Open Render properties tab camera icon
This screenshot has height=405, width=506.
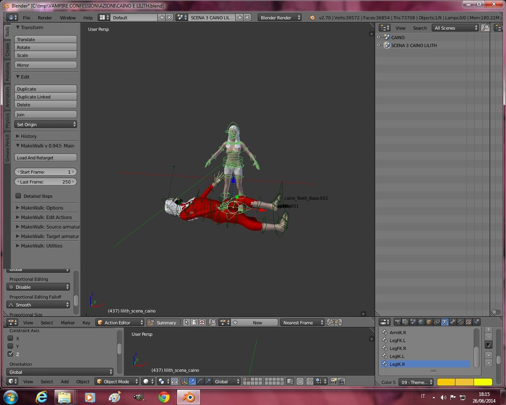(397, 322)
